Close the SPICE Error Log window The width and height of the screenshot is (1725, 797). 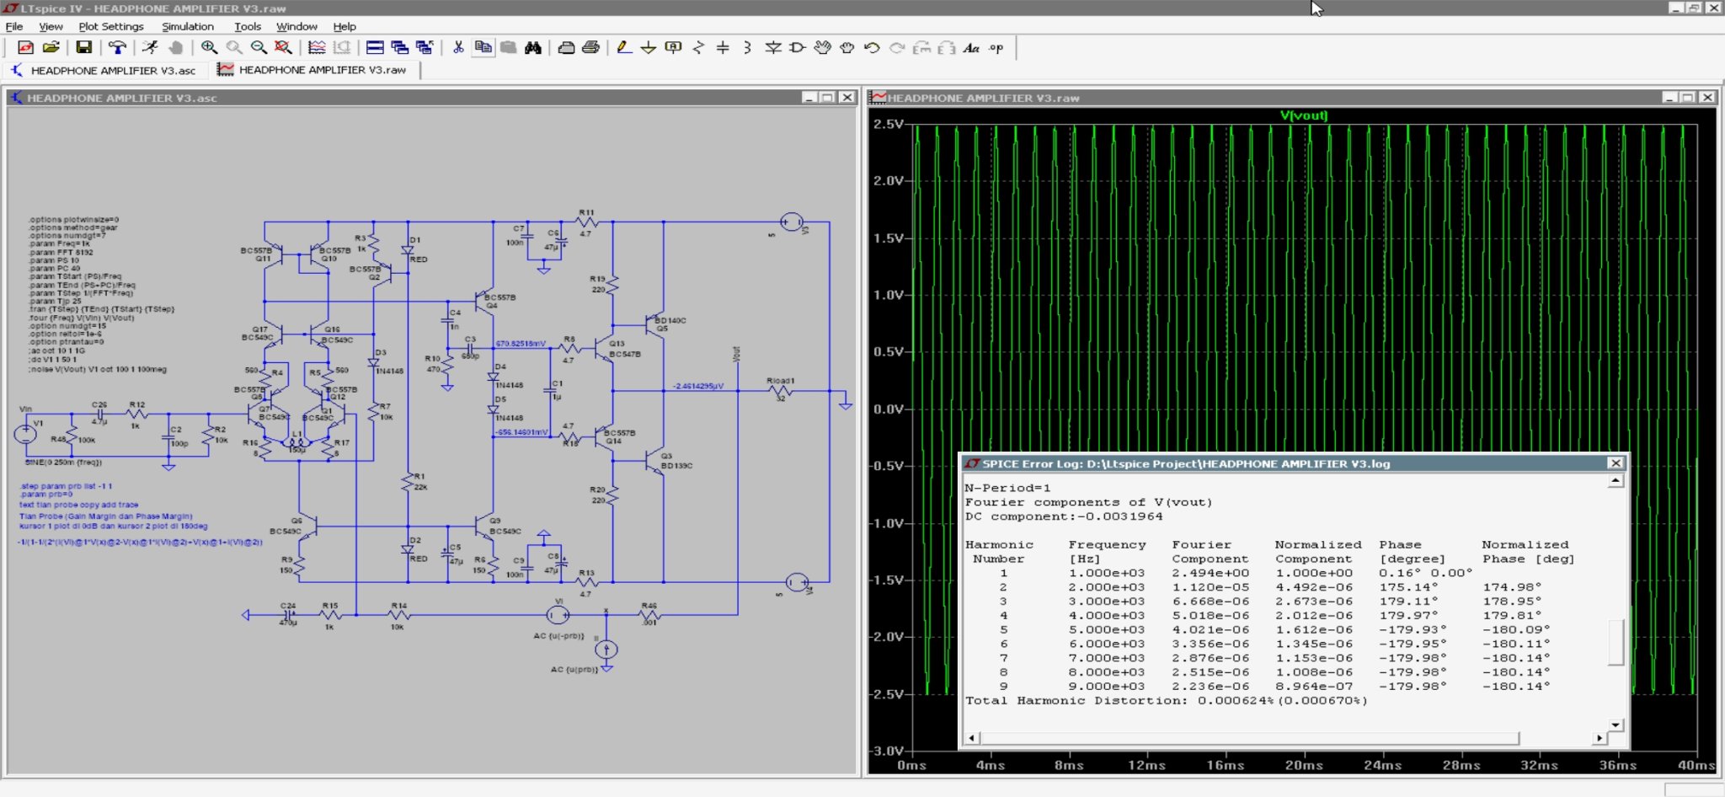click(x=1616, y=463)
